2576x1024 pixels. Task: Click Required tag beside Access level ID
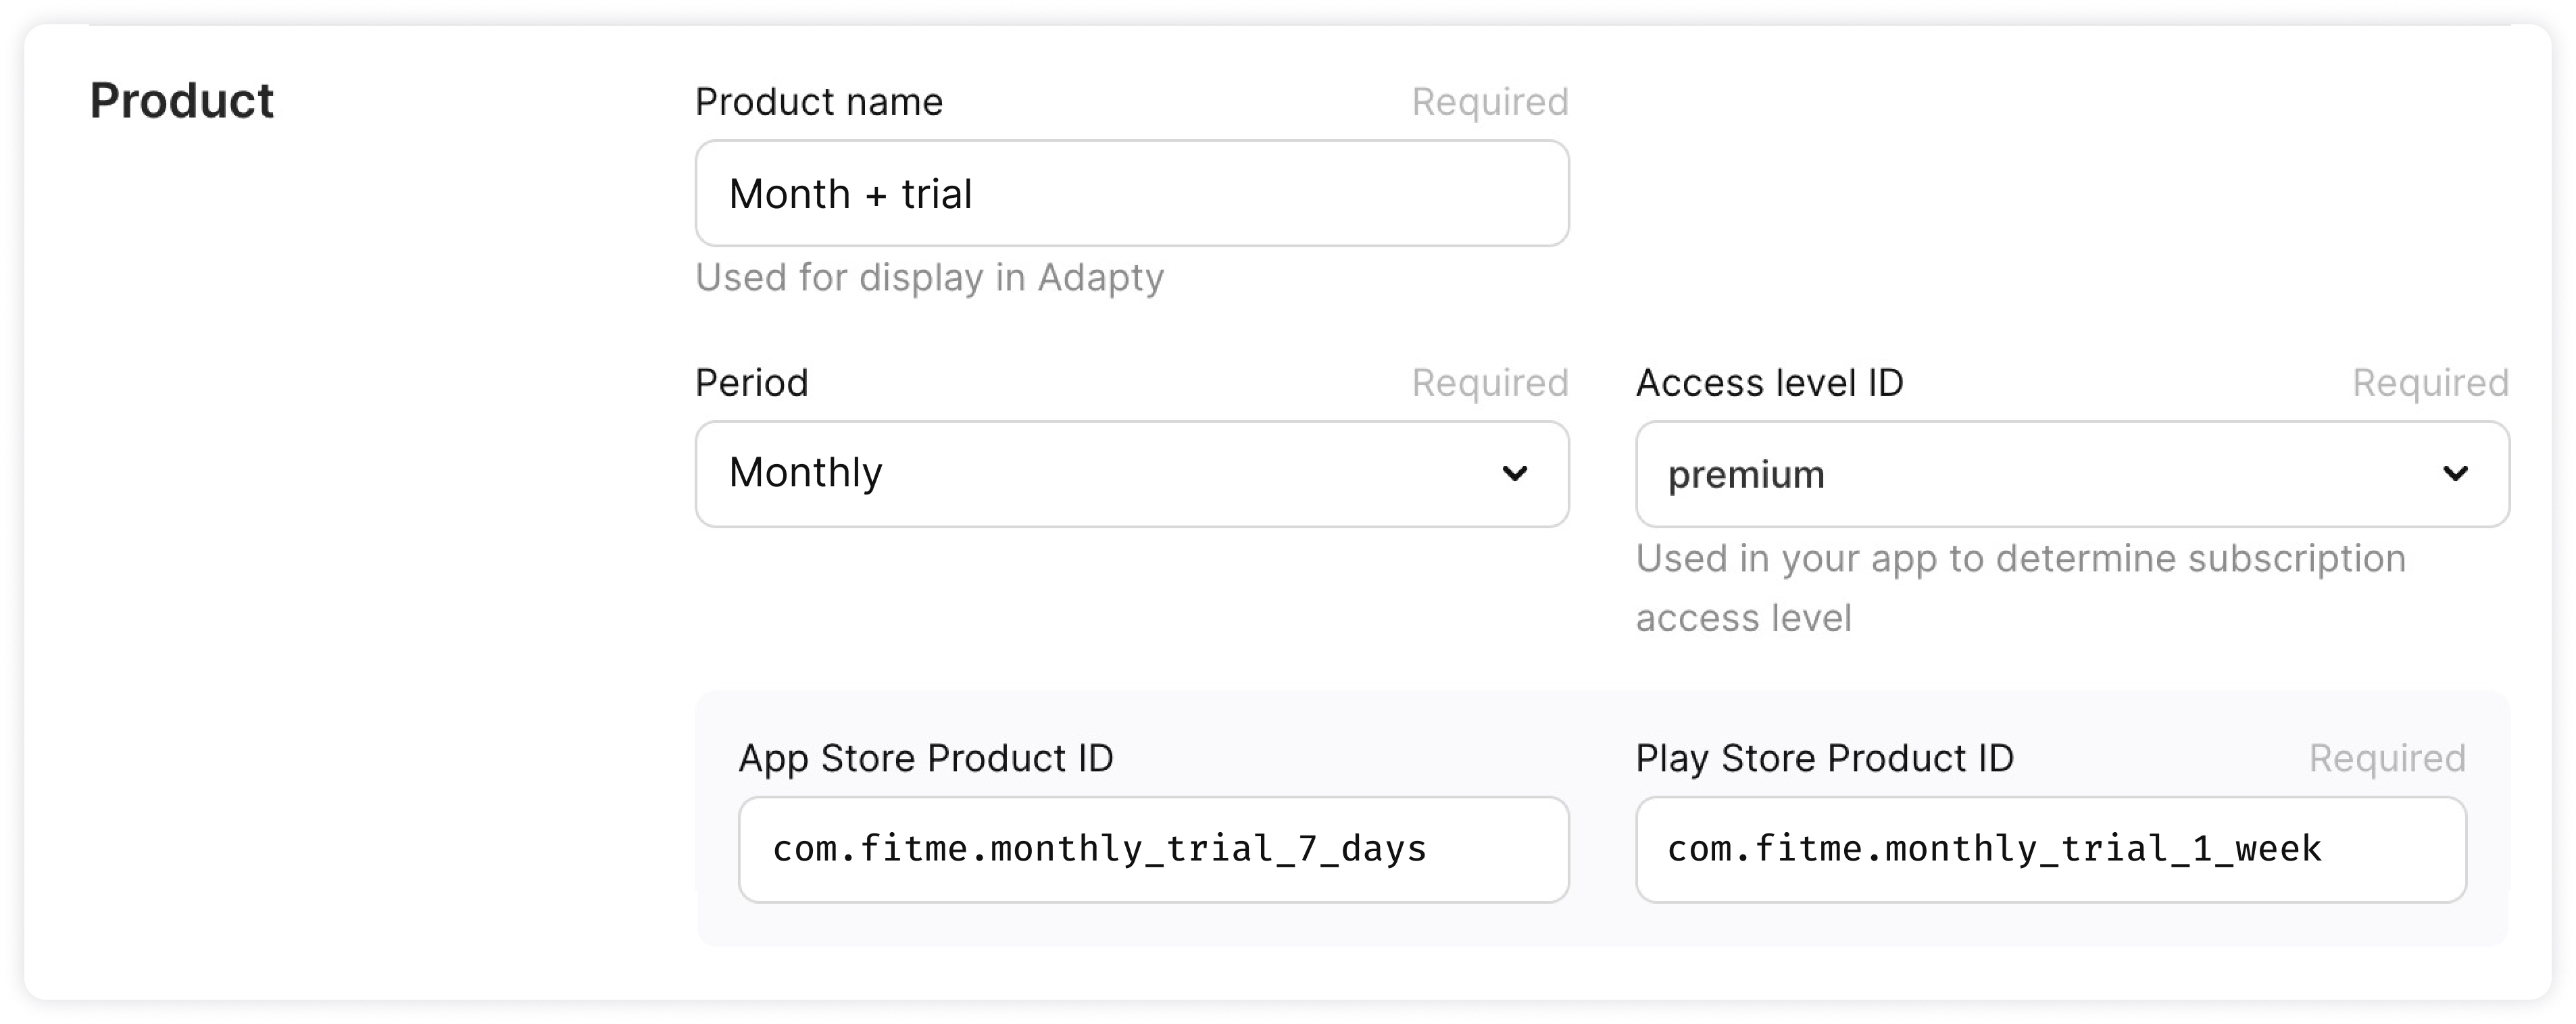[2430, 383]
